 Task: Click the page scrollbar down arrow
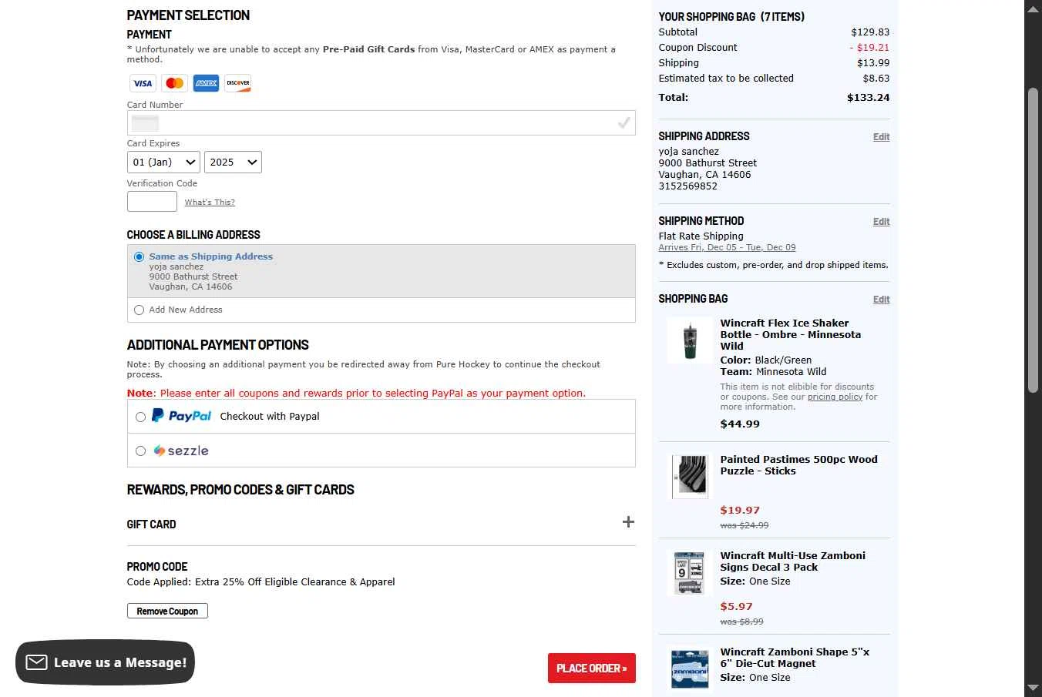tap(1033, 688)
